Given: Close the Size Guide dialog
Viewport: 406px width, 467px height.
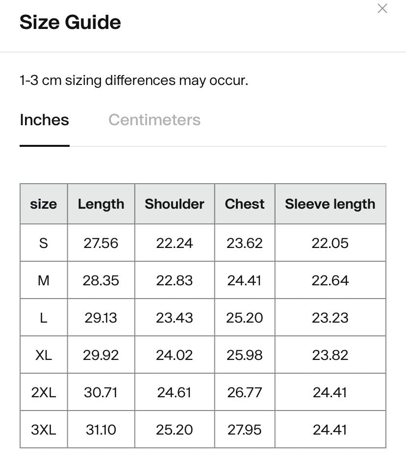Looking at the screenshot, I should tap(382, 8).
